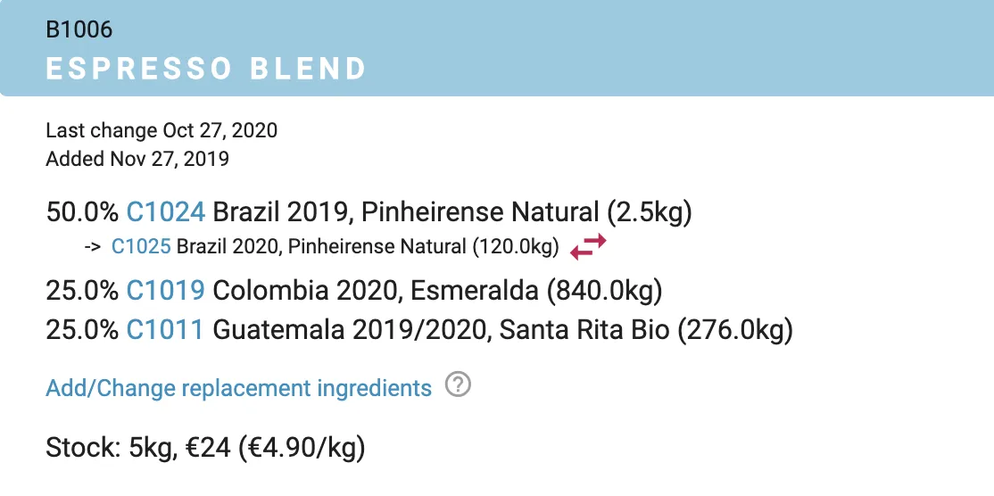Click Add/Change replacement ingredients
The width and height of the screenshot is (994, 496).
tap(239, 388)
